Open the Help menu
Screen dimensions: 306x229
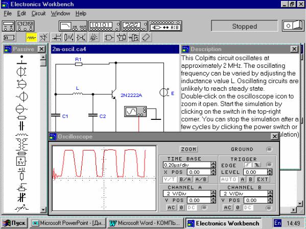tap(81, 13)
